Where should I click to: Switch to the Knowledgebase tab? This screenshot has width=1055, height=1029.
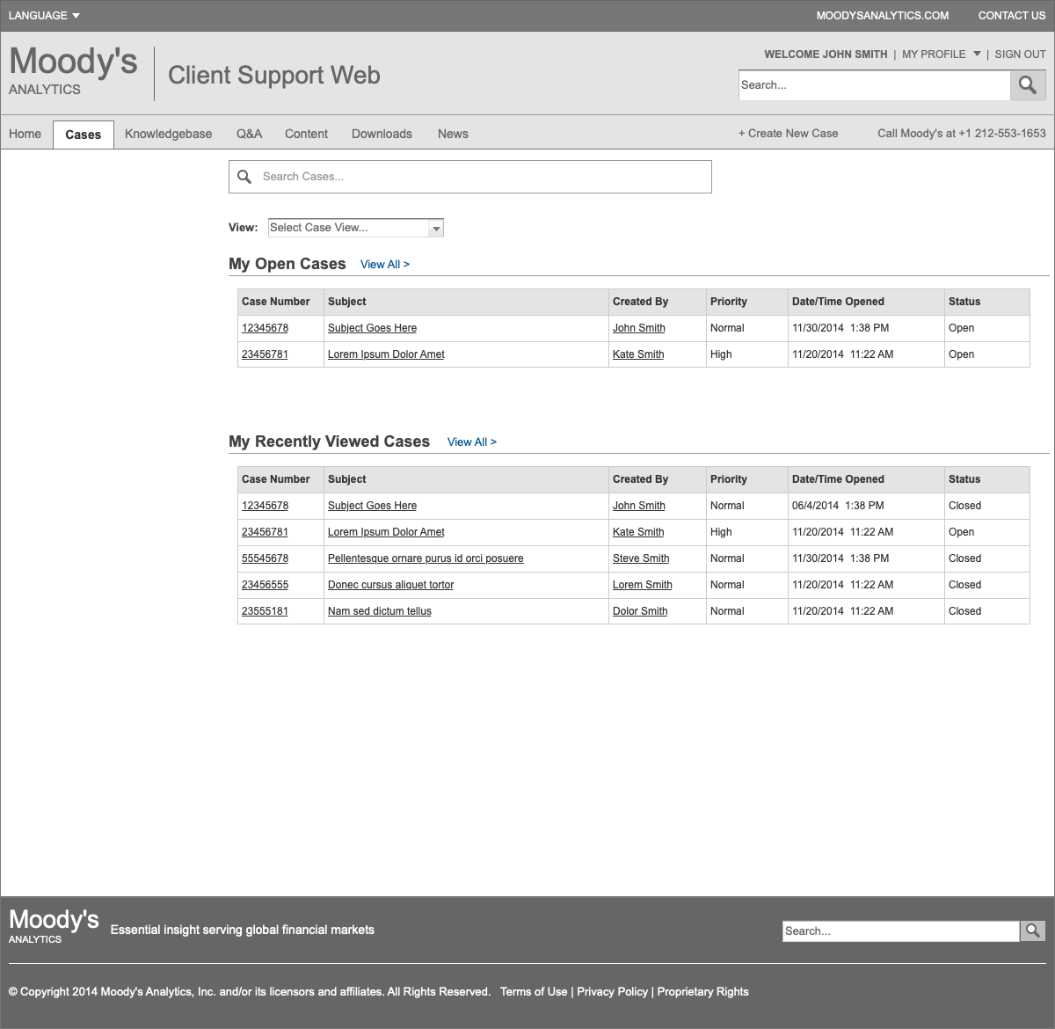click(168, 134)
